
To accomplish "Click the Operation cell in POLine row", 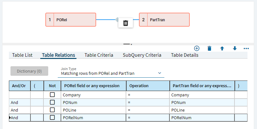I will (x=148, y=110).
